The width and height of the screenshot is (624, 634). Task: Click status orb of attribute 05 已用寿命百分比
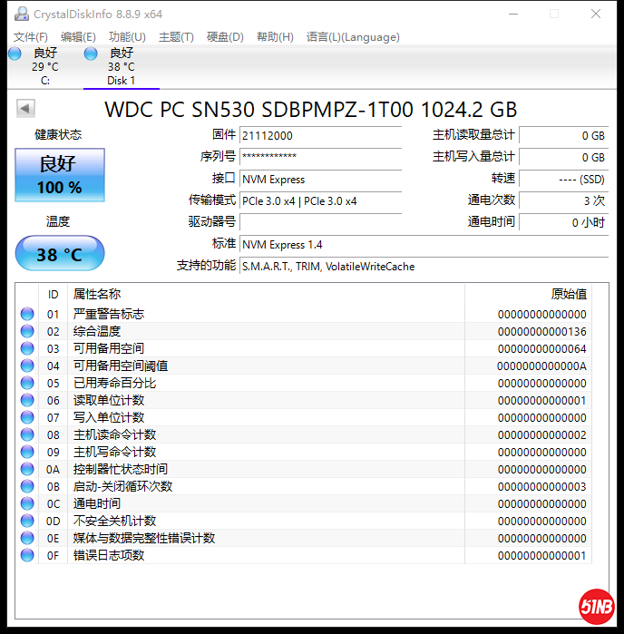pyautogui.click(x=27, y=383)
